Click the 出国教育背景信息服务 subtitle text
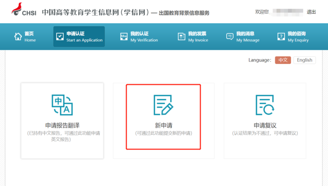The image size is (328, 186). [184, 13]
